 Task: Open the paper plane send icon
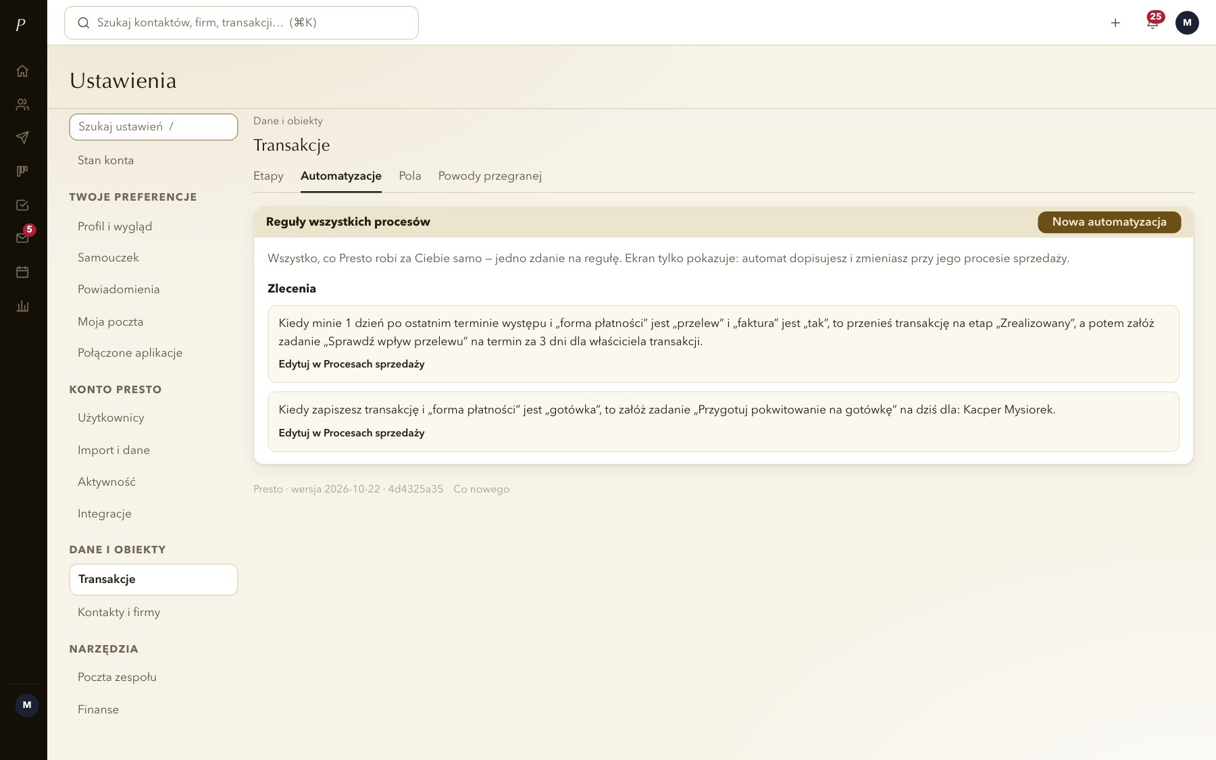pos(22,138)
